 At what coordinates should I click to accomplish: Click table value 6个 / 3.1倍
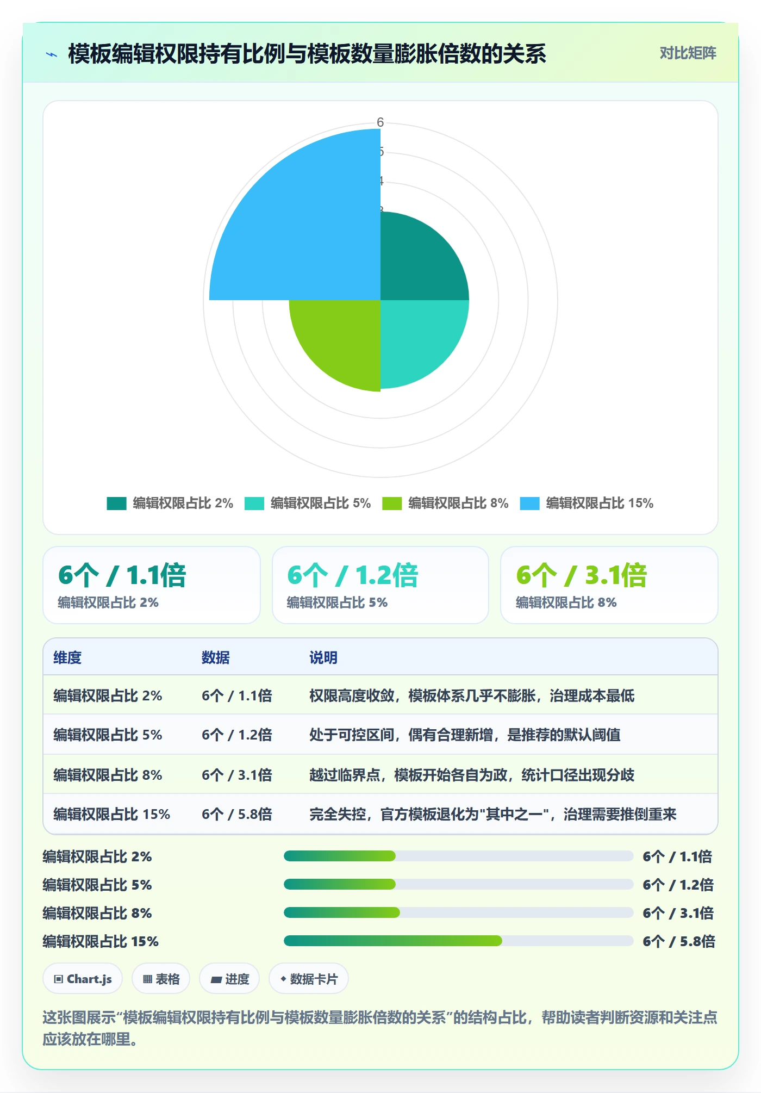237,775
